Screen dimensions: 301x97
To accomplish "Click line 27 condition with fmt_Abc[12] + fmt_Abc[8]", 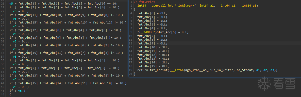I will point(65,30).
